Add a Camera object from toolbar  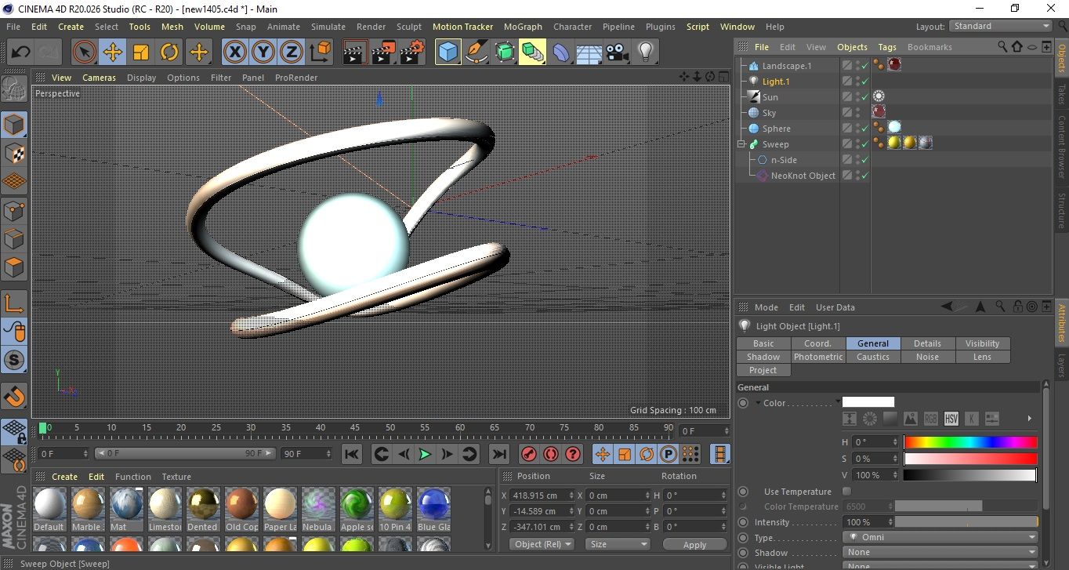coord(617,53)
